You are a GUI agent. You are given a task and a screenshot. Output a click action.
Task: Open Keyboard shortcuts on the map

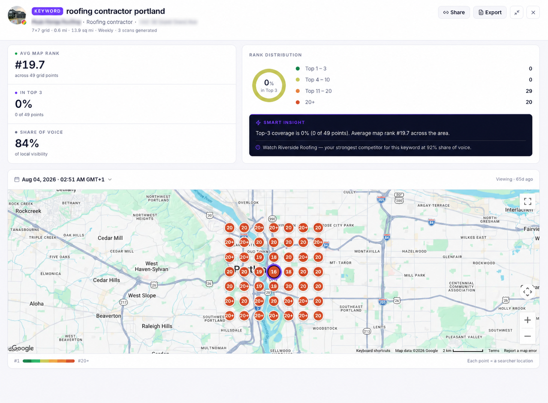click(373, 351)
